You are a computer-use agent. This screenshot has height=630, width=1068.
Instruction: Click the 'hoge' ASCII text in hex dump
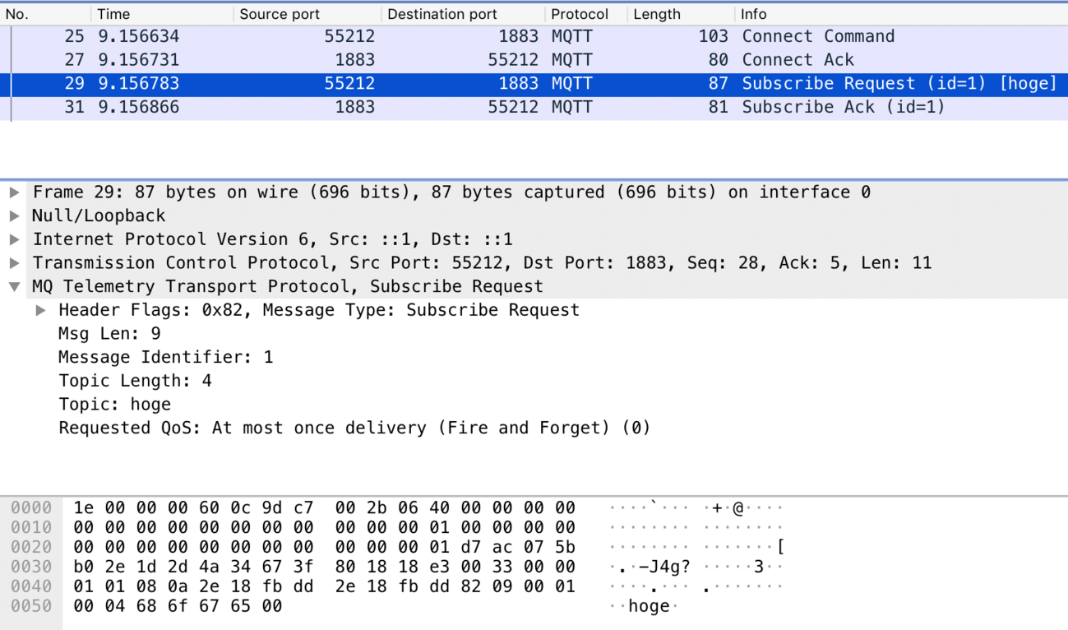coord(649,606)
